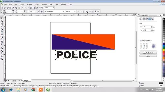The height and width of the screenshot is (92, 165).
Task: Select the Zoom tool in the toolbox
Action: tap(2, 26)
